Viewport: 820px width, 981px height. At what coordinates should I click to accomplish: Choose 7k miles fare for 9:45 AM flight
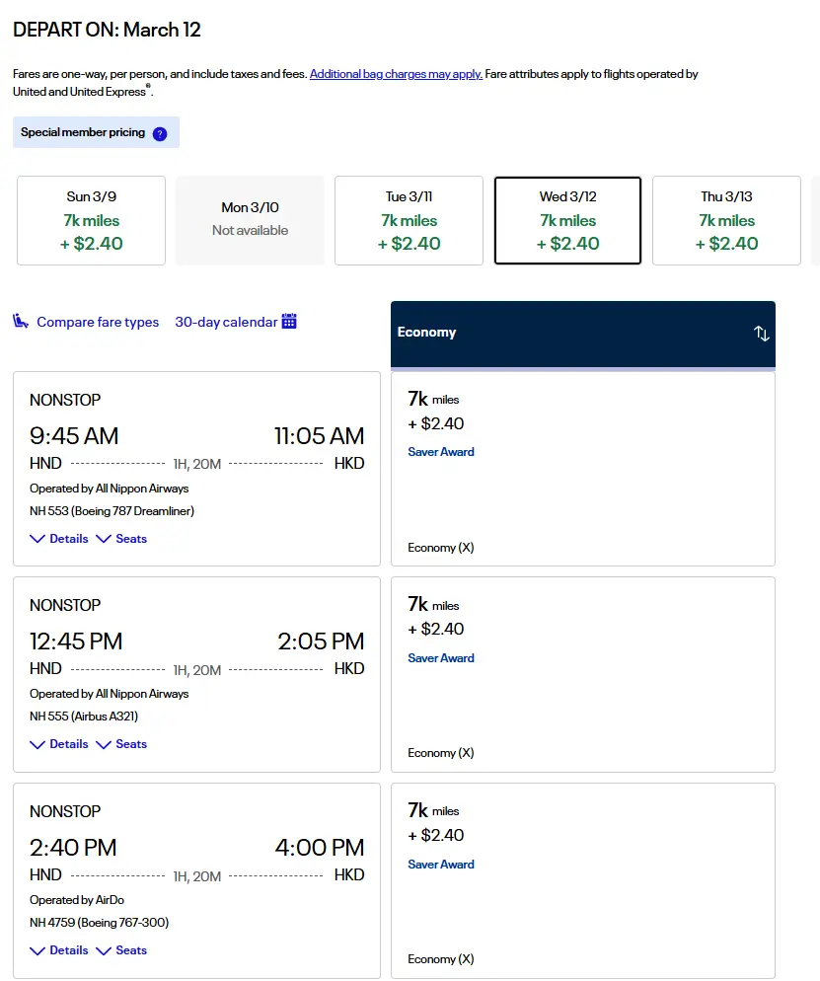(x=582, y=468)
